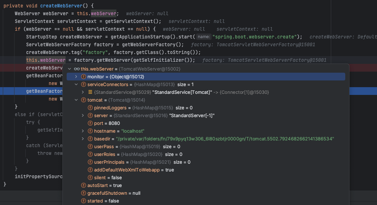Image resolution: width=377 pixels, height=205 pixels.
Task: Click the watch glasses icon beside this.webServer
Action: (x=77, y=69)
